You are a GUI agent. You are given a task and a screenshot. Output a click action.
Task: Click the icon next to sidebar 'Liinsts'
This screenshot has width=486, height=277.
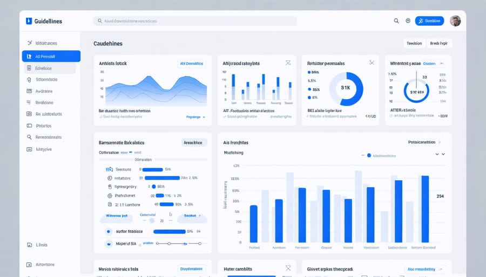(30, 245)
